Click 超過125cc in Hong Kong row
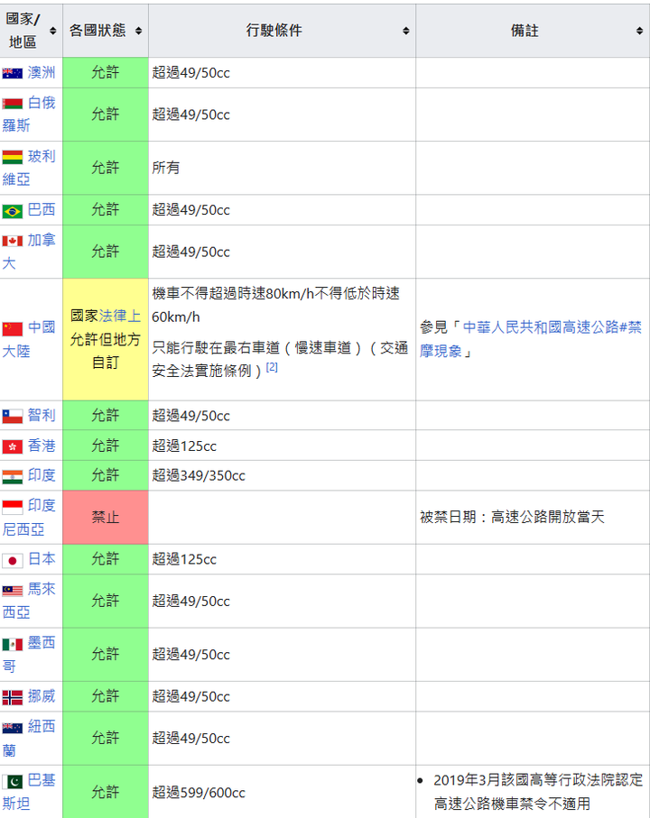This screenshot has width=650, height=818. 184,446
